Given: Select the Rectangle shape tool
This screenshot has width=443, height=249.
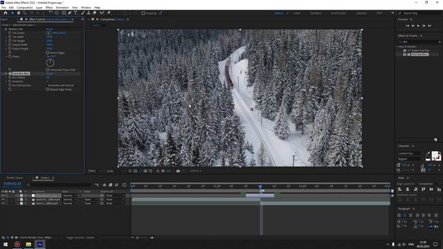Looking at the screenshot, I should [64, 13].
